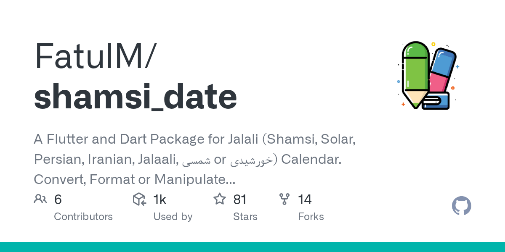505x252 pixels.
Task: Click the Forks label
Action: (311, 217)
